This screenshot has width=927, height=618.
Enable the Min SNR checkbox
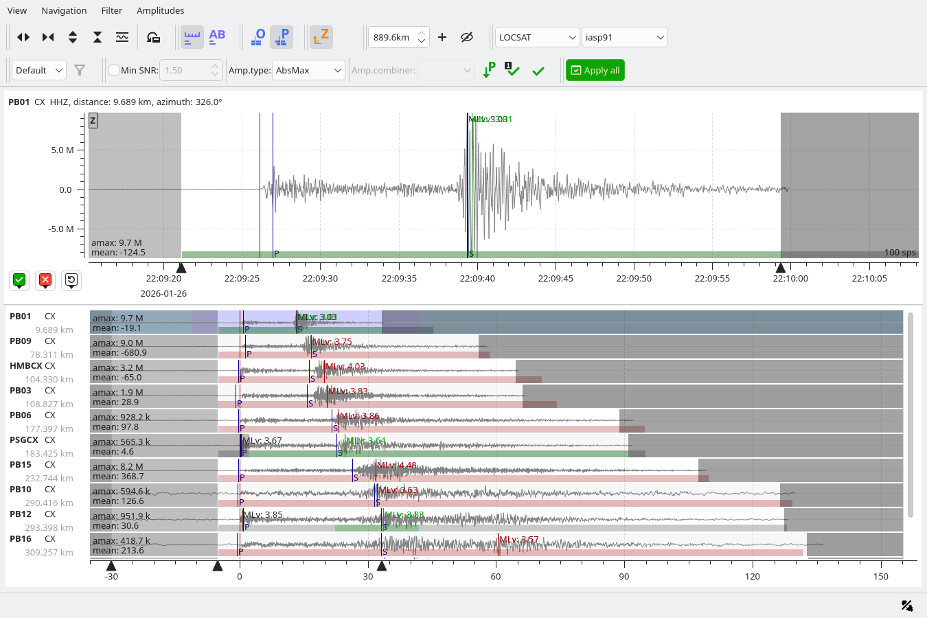pyautogui.click(x=113, y=69)
